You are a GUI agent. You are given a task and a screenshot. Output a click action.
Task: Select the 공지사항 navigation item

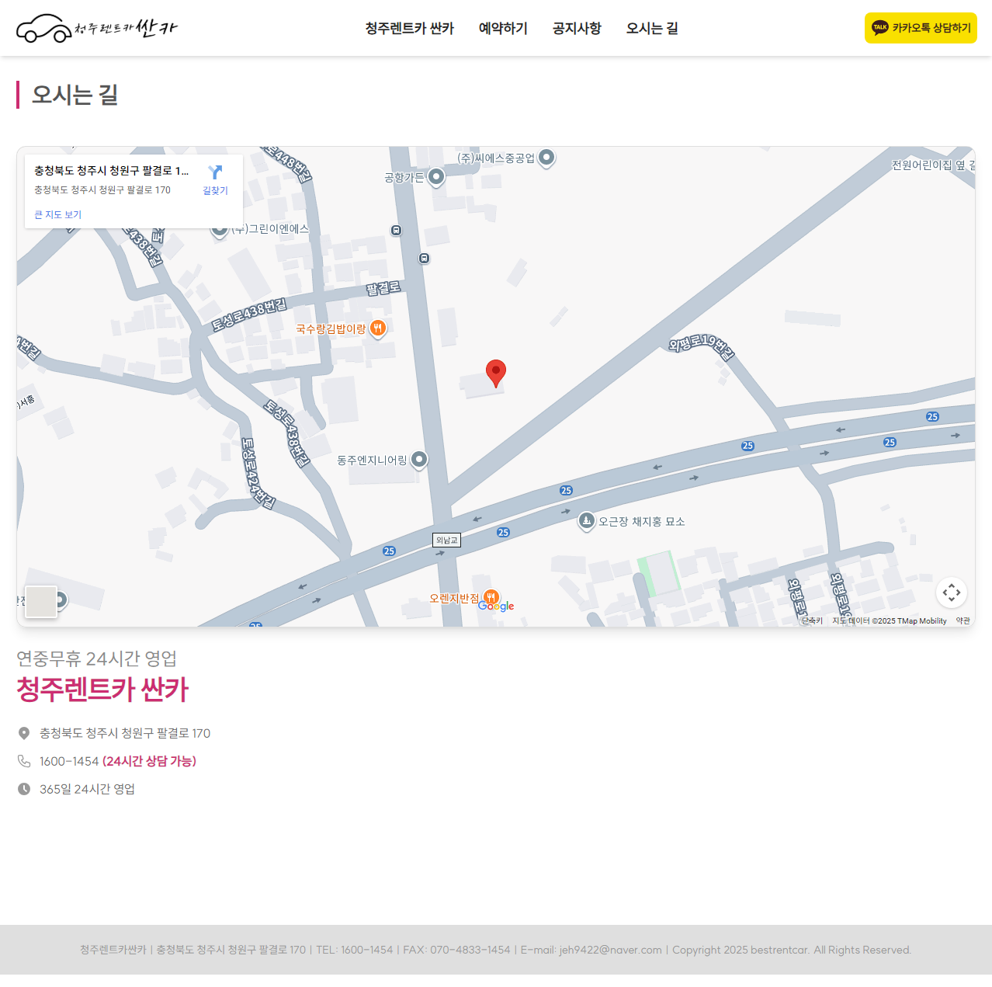[x=576, y=28]
